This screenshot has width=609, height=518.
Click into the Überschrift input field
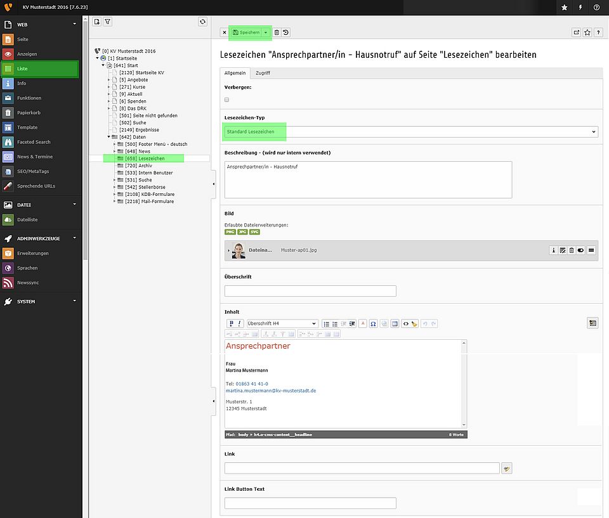click(310, 291)
